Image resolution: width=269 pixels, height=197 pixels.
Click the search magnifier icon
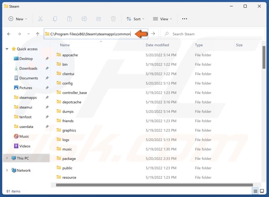pos(167,34)
